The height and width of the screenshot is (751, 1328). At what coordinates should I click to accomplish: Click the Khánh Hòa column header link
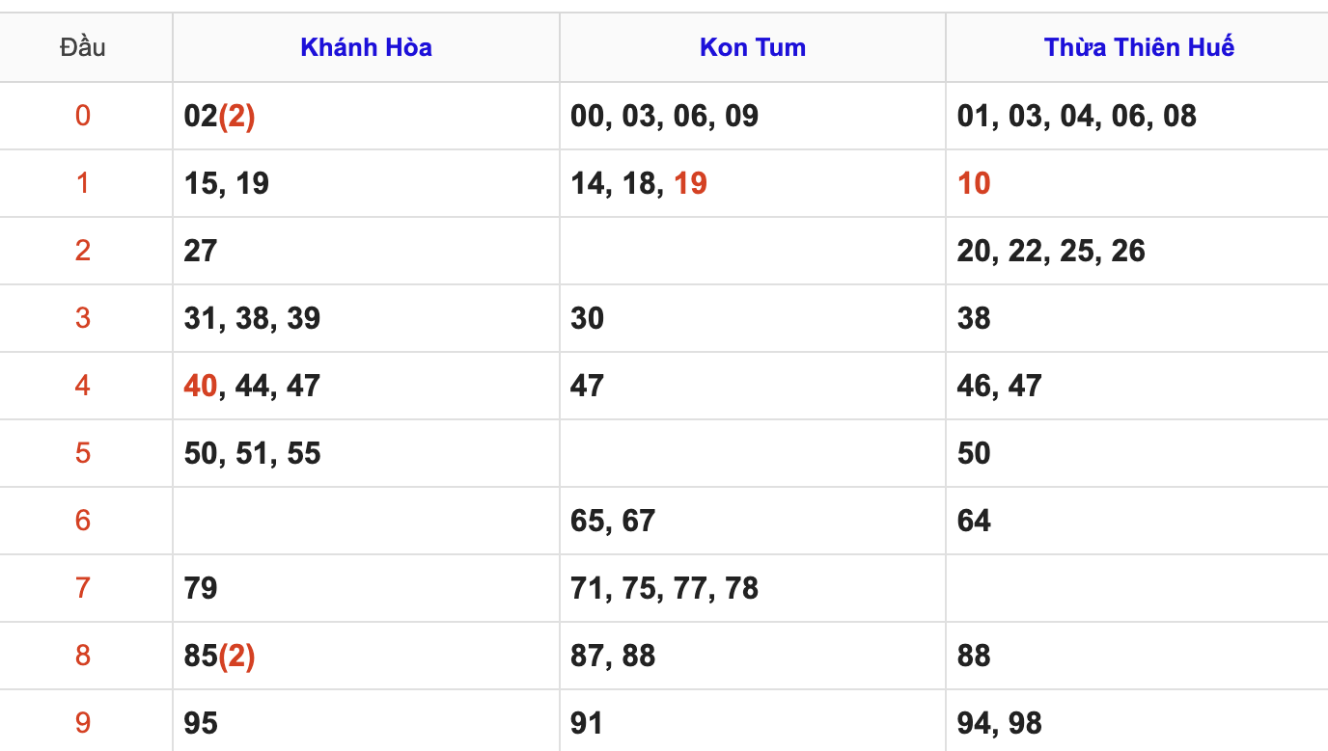pos(366,47)
